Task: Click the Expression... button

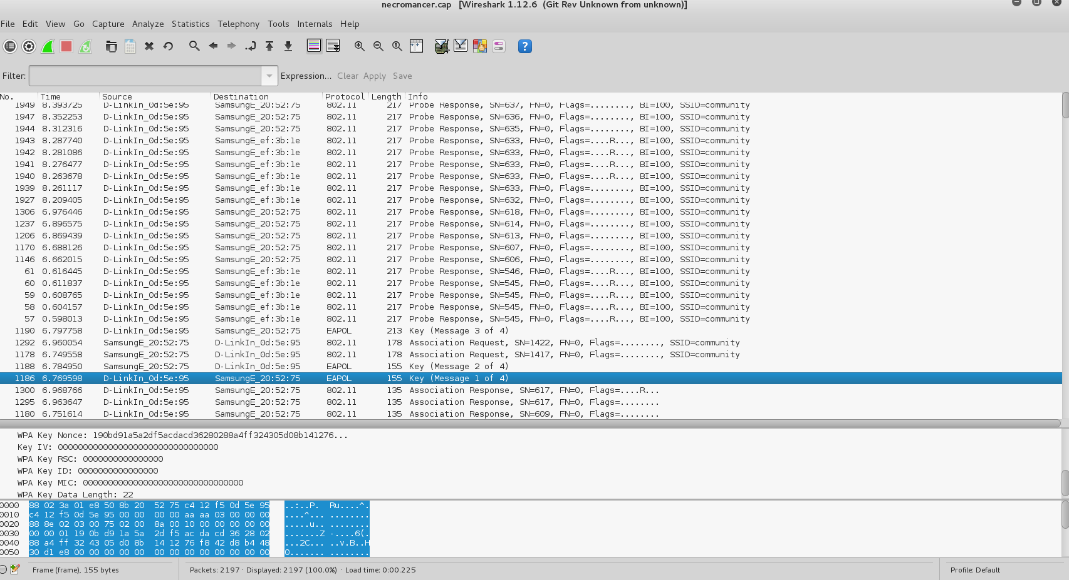Action: [x=306, y=76]
